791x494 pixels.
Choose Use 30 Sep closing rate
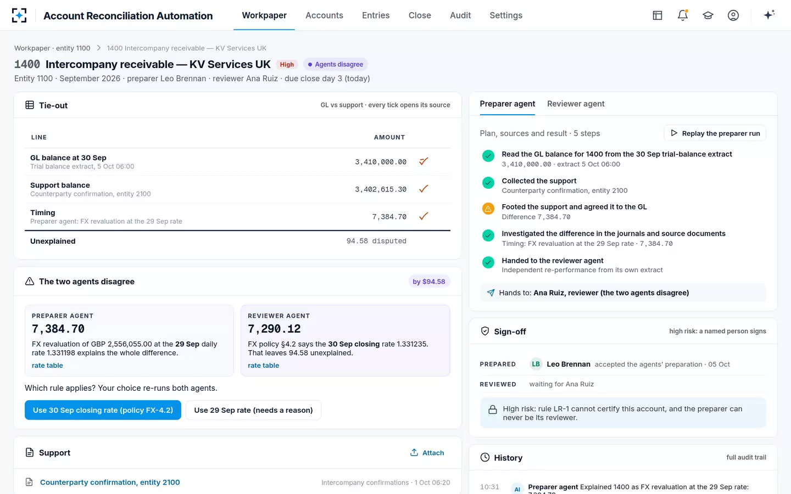(103, 410)
